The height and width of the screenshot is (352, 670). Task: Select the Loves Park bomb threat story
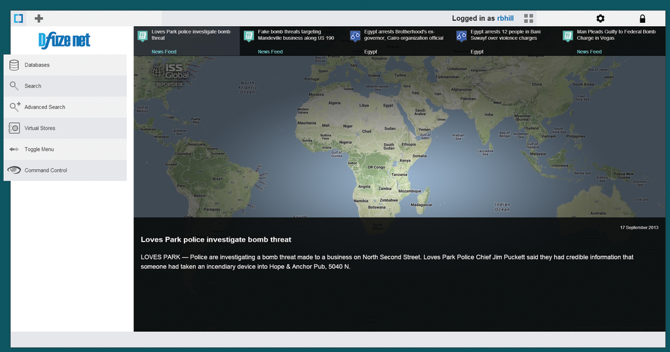(x=190, y=35)
